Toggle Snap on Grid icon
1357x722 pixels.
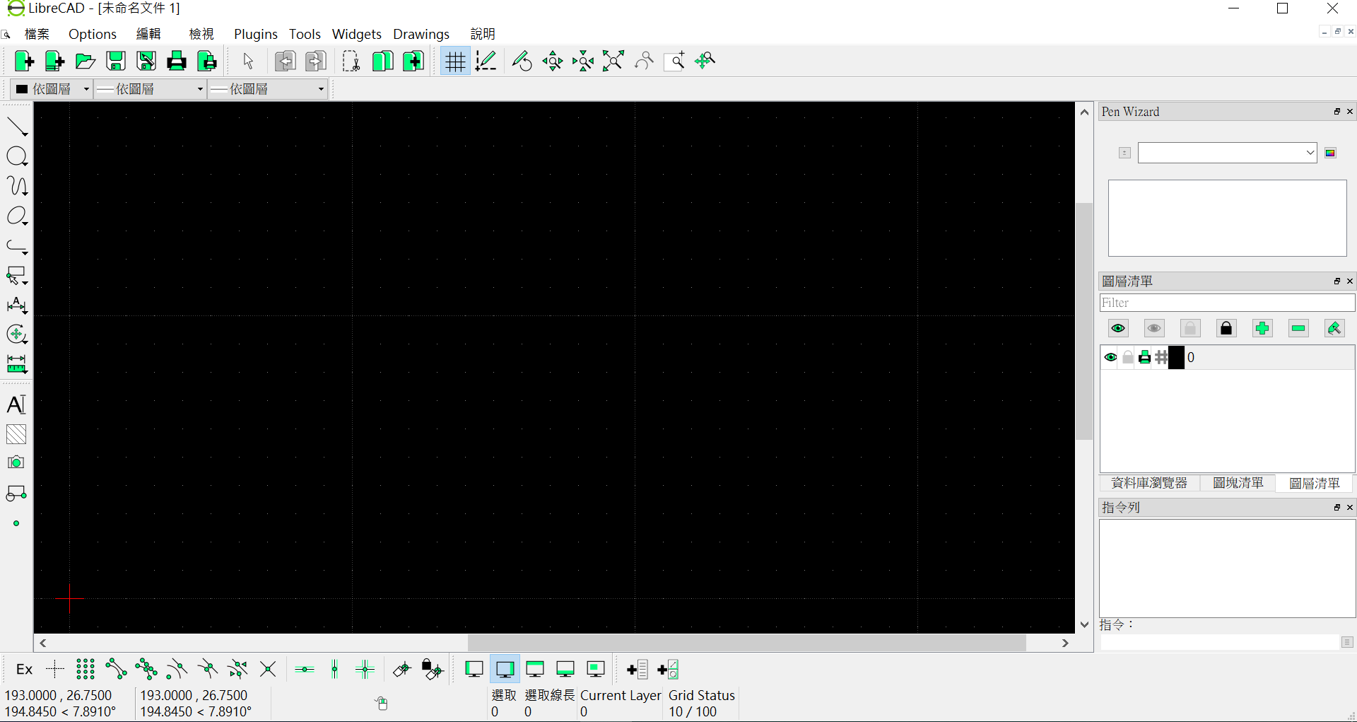(x=86, y=669)
